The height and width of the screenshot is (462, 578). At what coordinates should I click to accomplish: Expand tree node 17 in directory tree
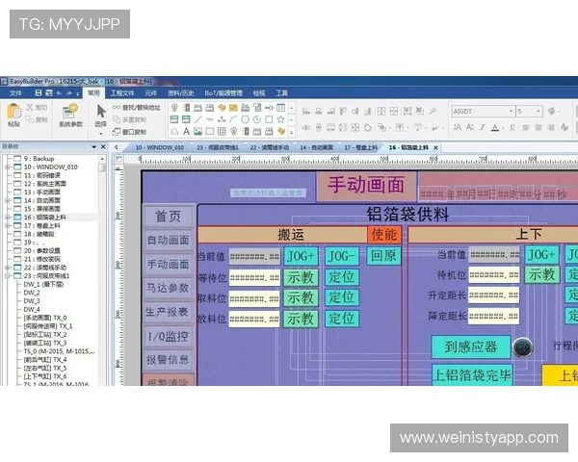click(8, 225)
